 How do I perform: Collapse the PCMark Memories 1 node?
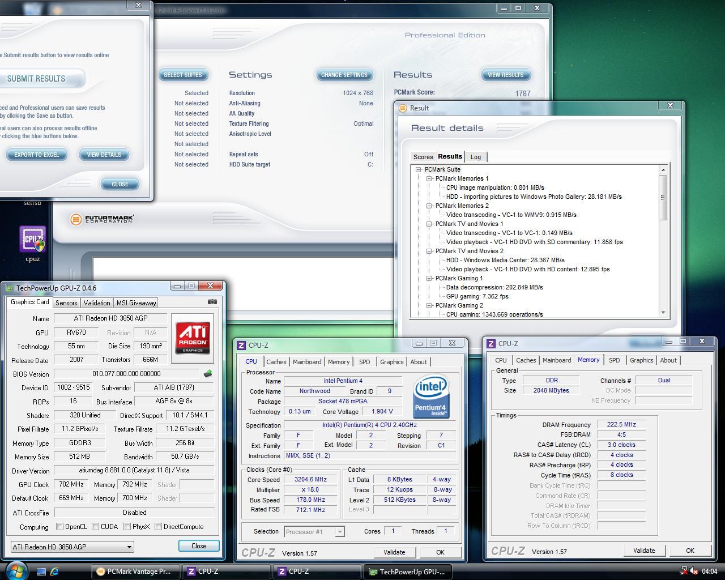click(429, 178)
